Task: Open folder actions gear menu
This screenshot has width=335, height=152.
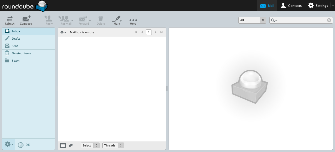Action: pyautogui.click(x=9, y=144)
